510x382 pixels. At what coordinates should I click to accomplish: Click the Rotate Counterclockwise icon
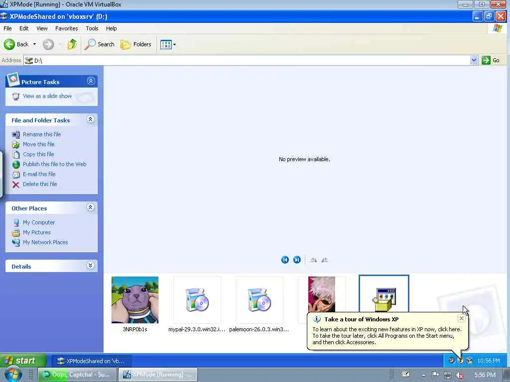click(x=325, y=260)
